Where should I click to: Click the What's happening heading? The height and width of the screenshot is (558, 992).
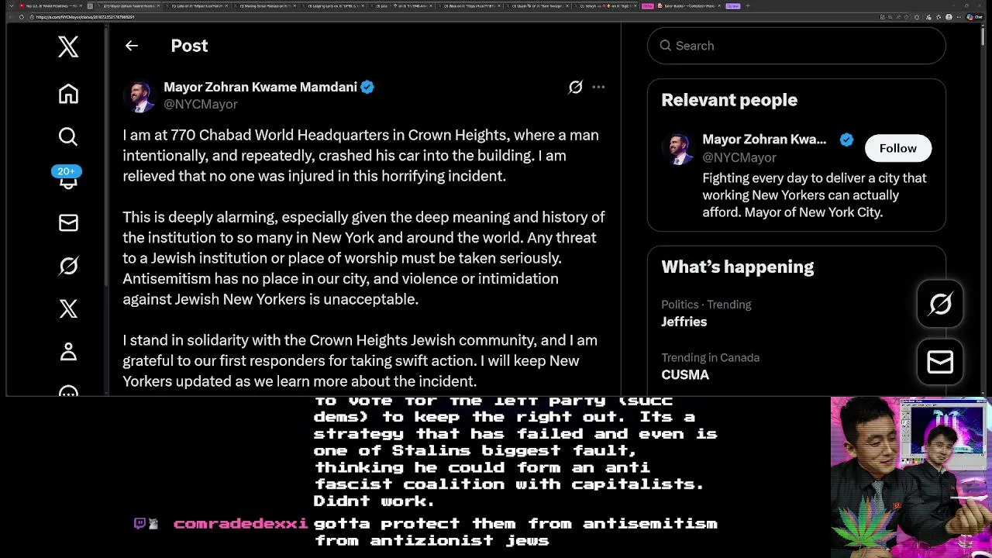[738, 267]
